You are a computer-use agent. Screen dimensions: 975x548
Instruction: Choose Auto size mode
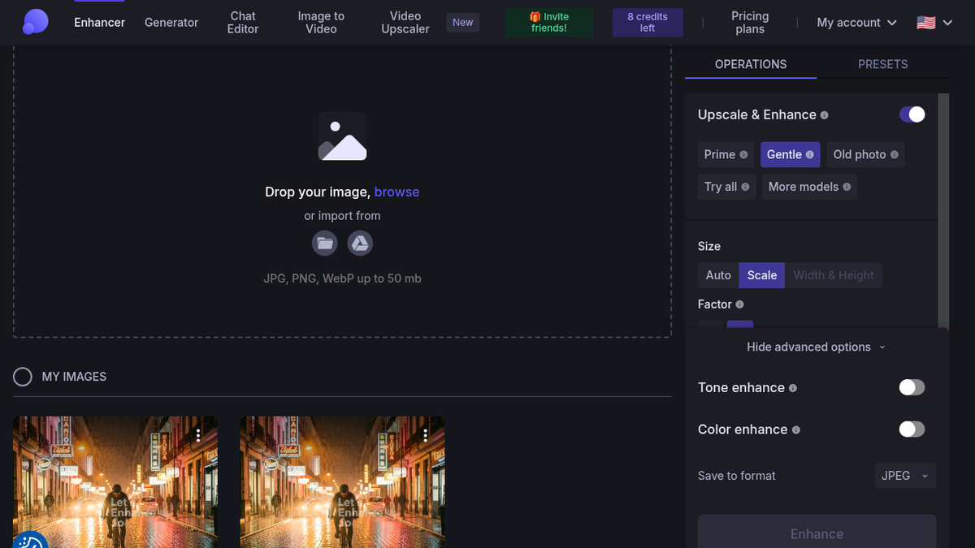click(x=718, y=275)
